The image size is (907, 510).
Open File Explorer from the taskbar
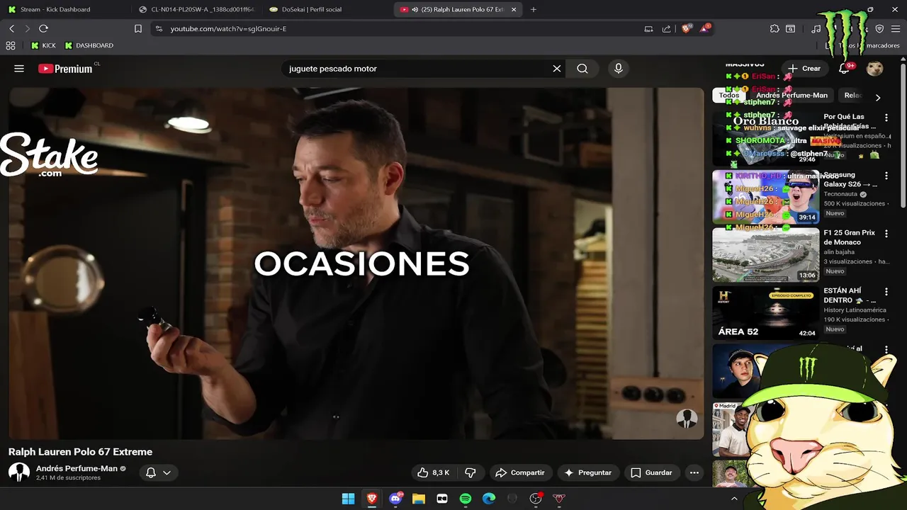(x=419, y=499)
